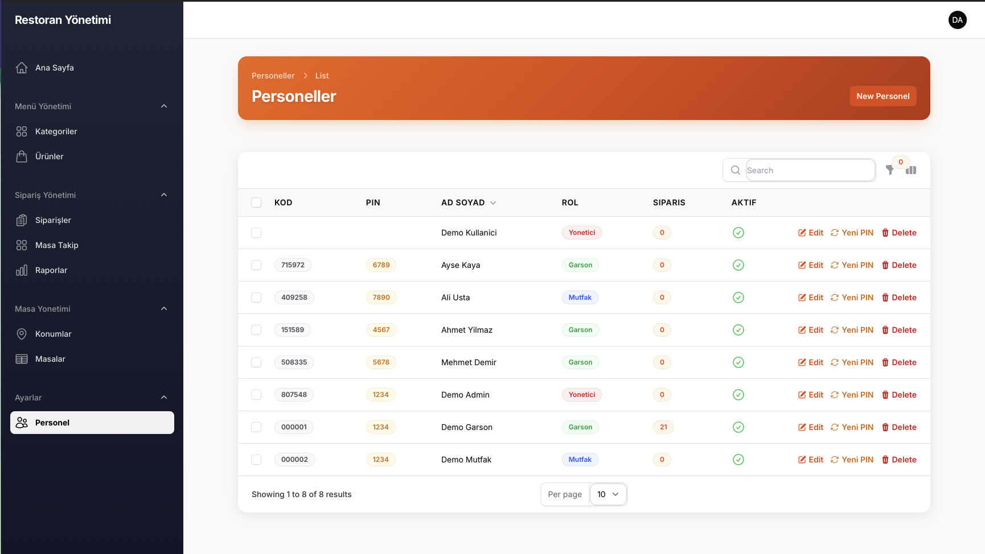Screen dimensions: 985x554
Task: Click the Ana Sayfa home icon
Action: click(22, 68)
